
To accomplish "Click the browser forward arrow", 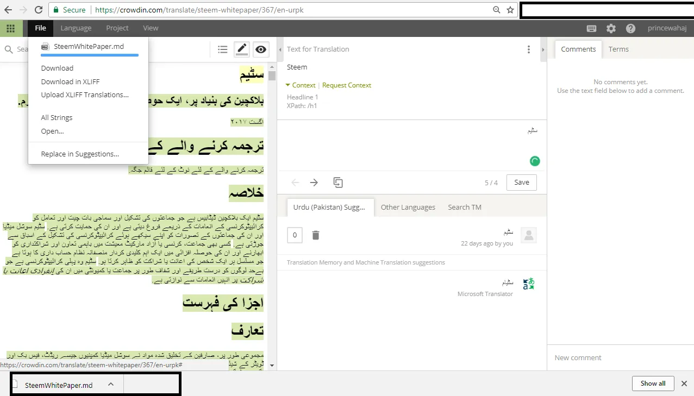I will 23,10.
